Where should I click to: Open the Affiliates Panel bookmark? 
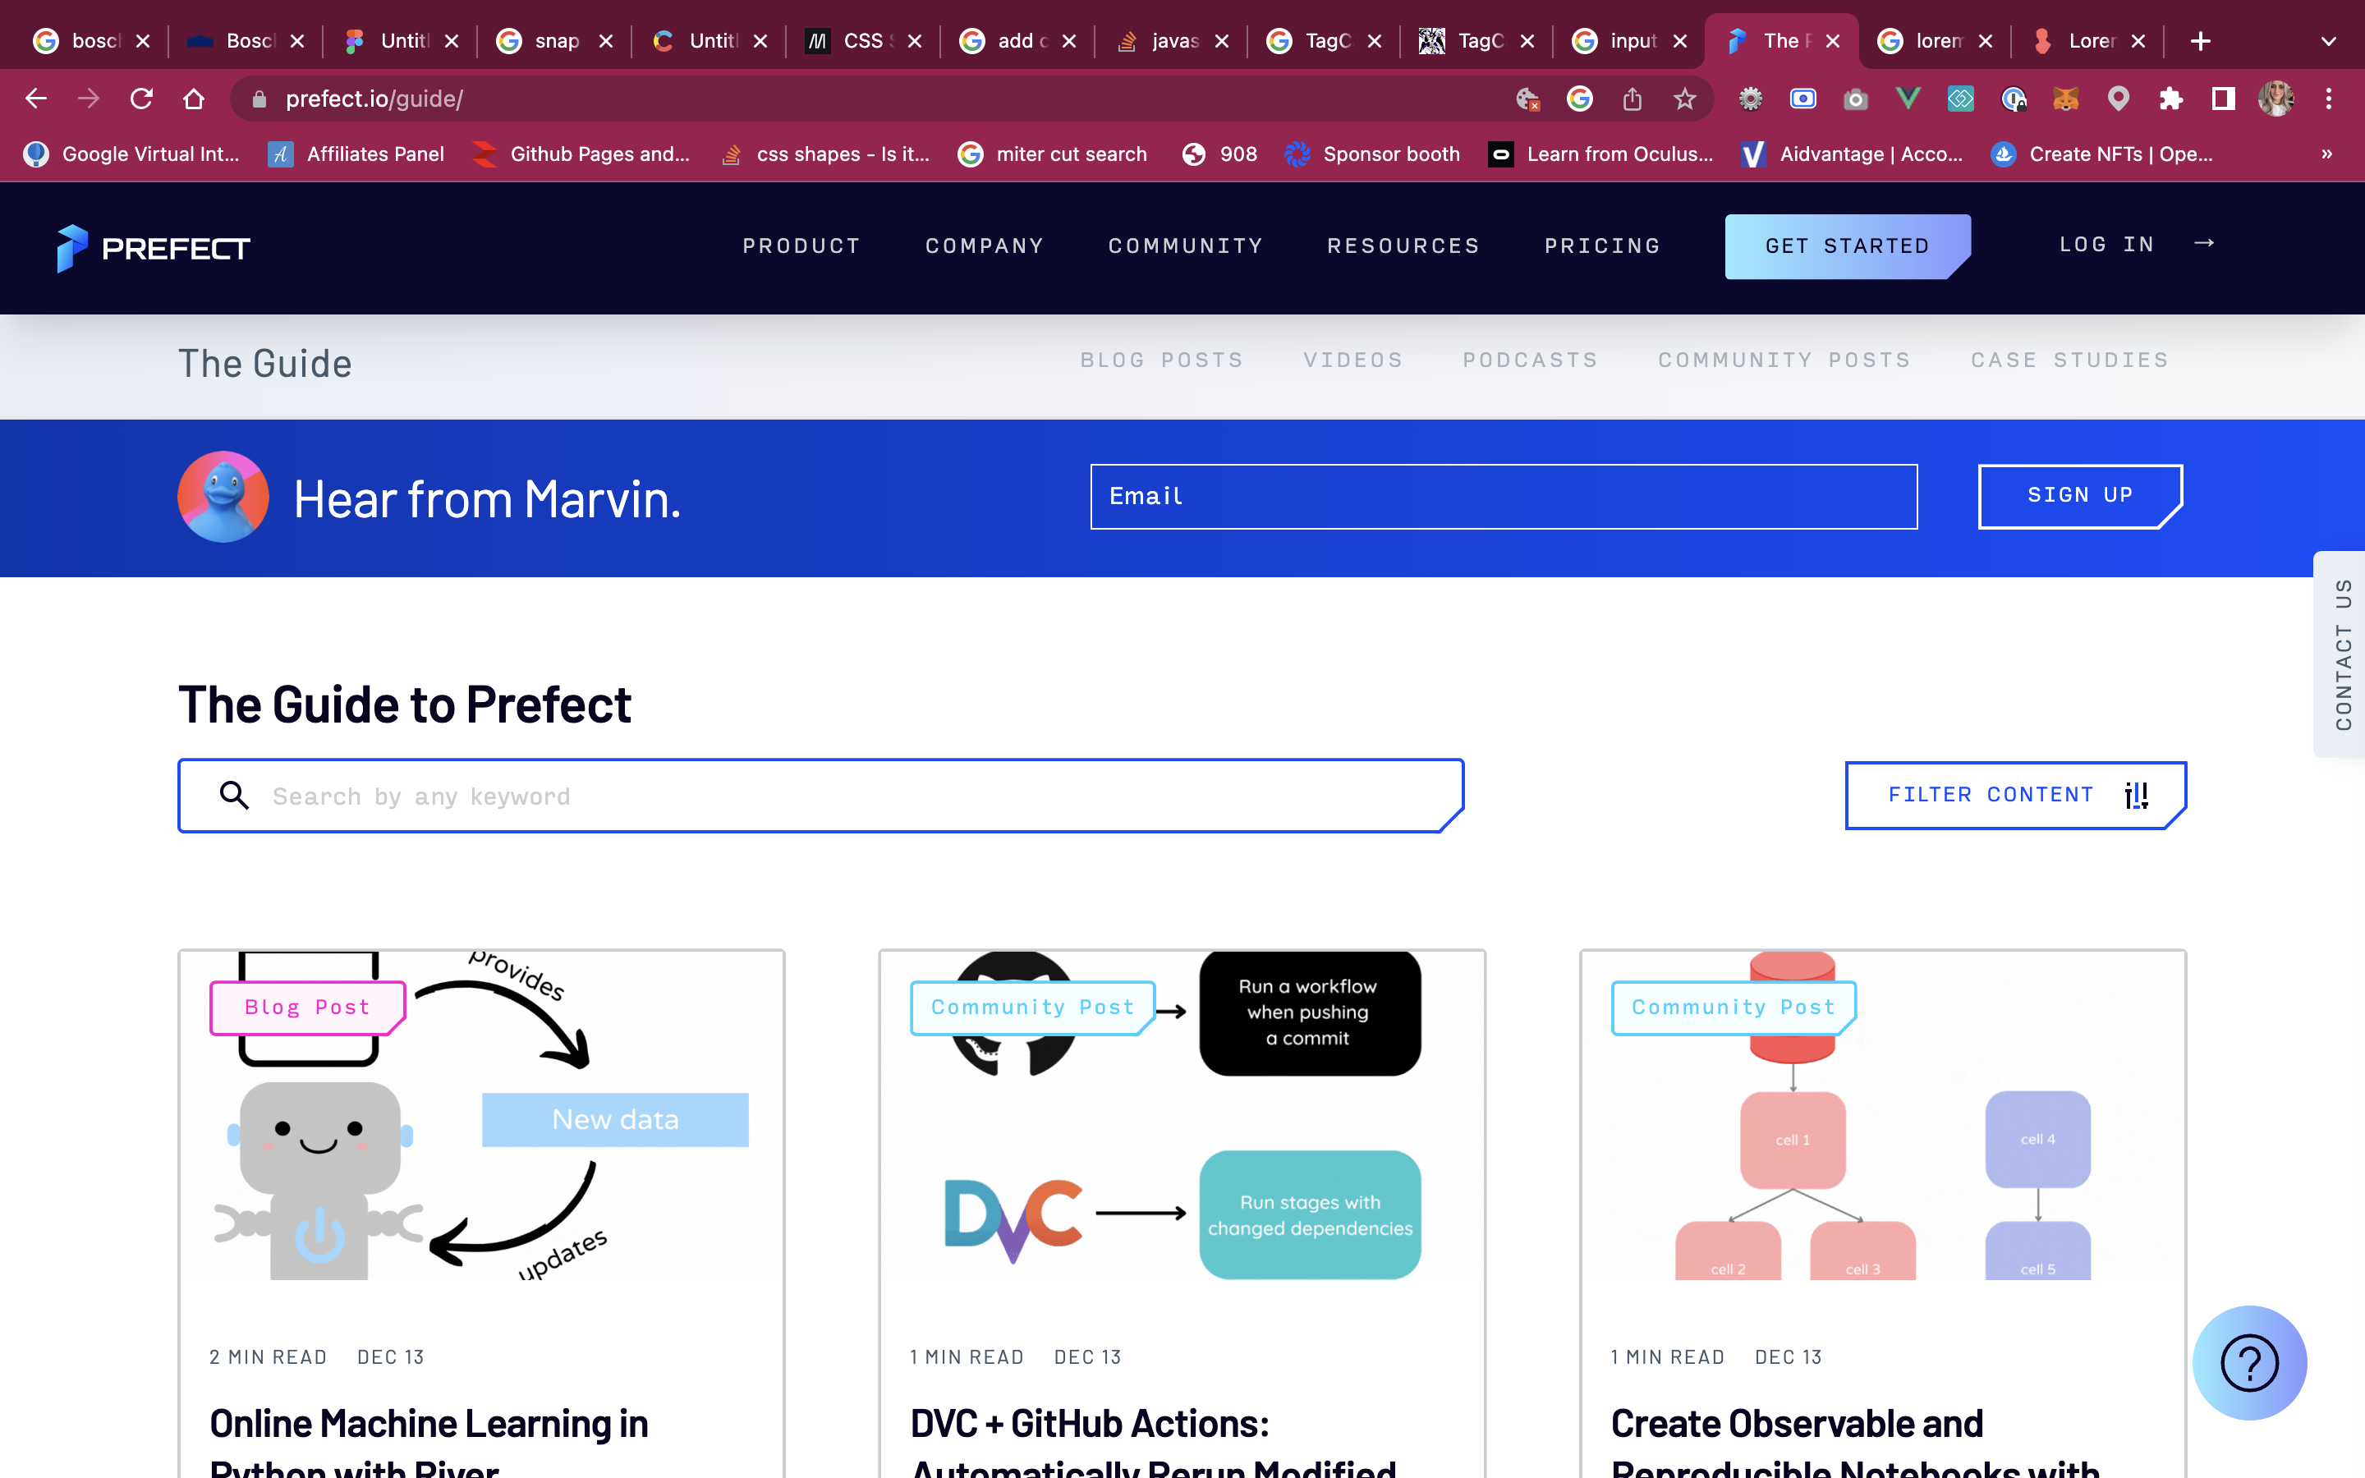coord(356,154)
